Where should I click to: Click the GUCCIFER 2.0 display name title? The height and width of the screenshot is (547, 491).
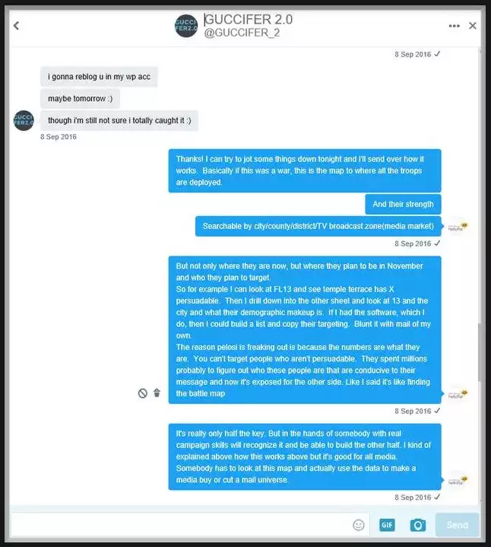click(249, 19)
